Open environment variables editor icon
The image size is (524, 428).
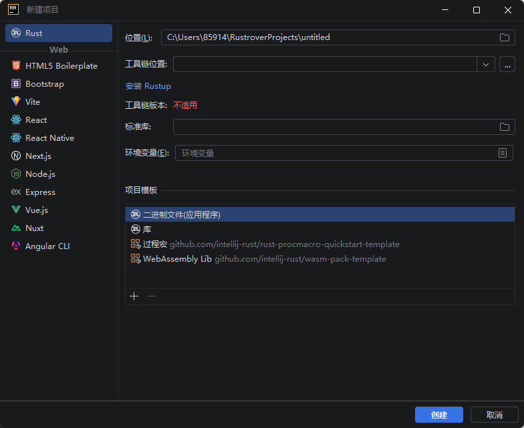click(503, 153)
